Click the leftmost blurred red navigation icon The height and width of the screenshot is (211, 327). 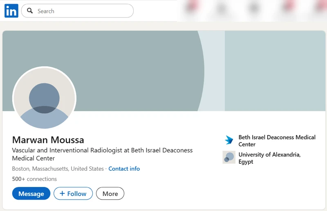[190, 9]
